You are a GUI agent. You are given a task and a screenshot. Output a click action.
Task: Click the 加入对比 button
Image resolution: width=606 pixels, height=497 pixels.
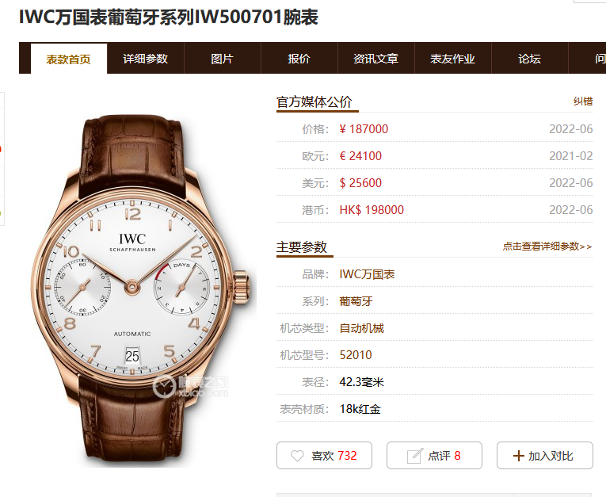coord(545,456)
